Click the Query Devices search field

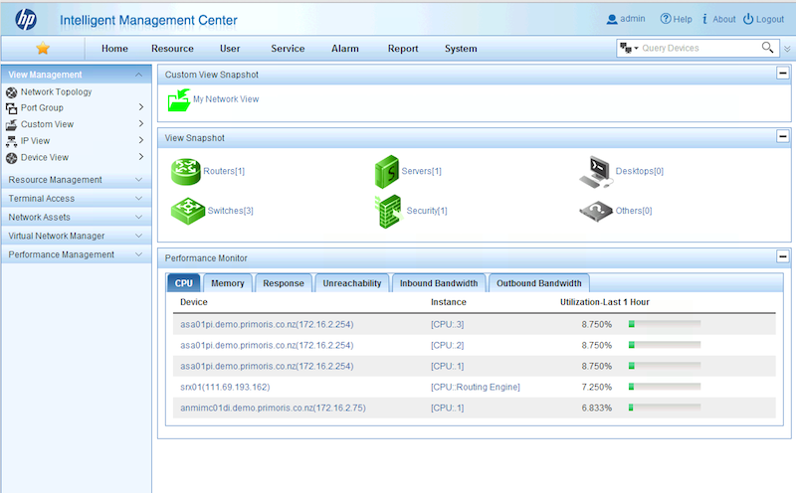[699, 48]
